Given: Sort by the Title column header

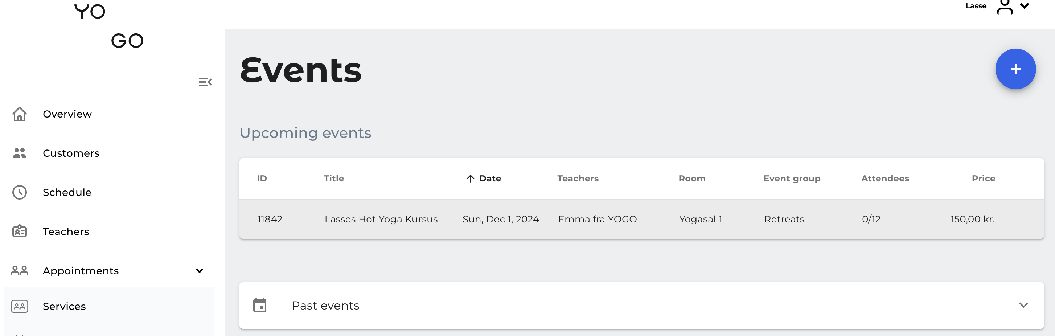Looking at the screenshot, I should pyautogui.click(x=333, y=178).
